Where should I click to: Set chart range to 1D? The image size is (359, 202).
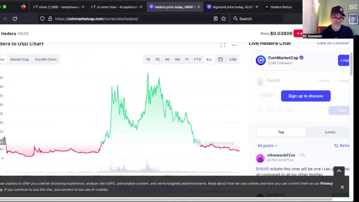tap(148, 59)
